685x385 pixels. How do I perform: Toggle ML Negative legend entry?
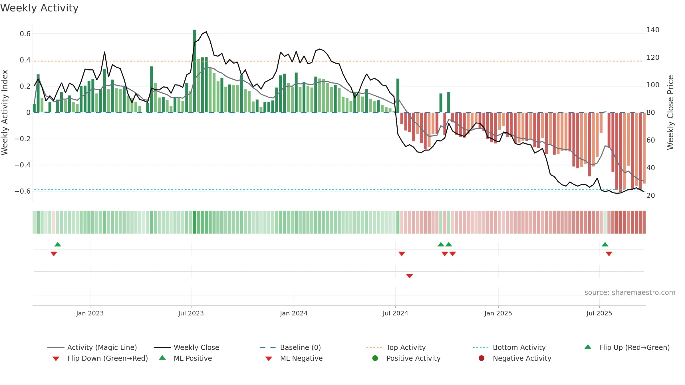click(294, 358)
